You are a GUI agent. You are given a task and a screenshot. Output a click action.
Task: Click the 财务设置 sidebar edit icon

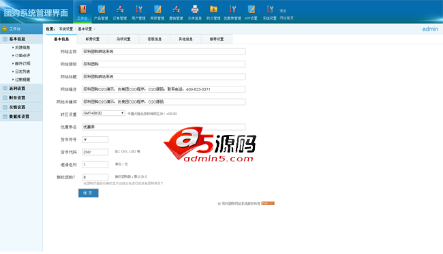5,97
